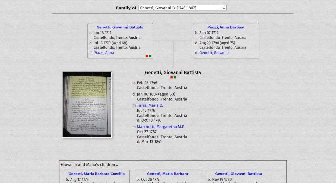Click red square in father's card (b. 1711)
The width and height of the screenshot is (336, 183).
[x=147, y=56]
